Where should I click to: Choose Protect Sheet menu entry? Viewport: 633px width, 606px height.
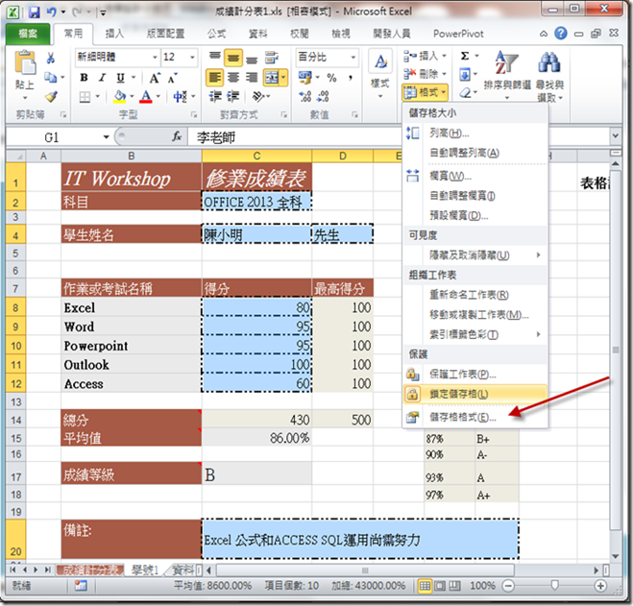tap(475, 375)
